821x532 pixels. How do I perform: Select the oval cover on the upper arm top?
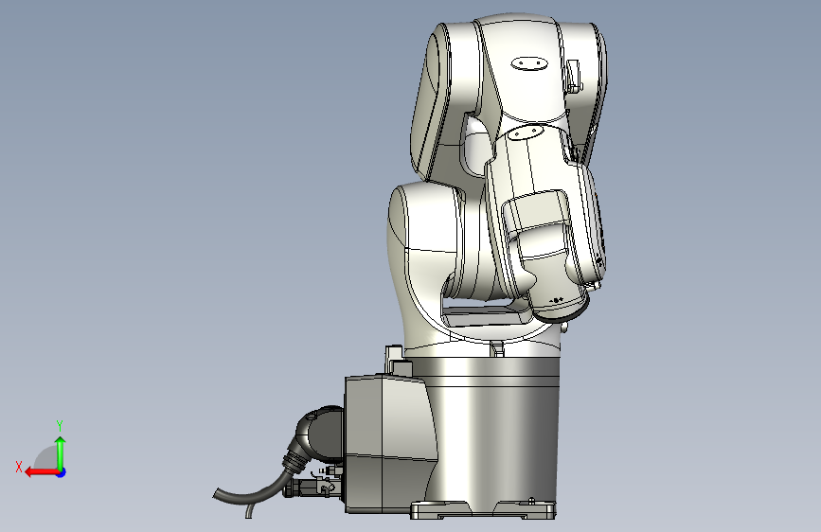[529, 63]
